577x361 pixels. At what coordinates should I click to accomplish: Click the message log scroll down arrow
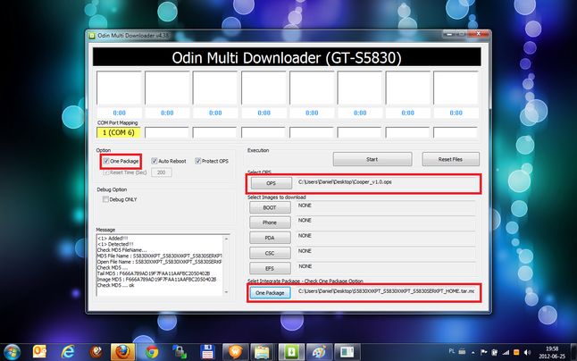point(226,292)
